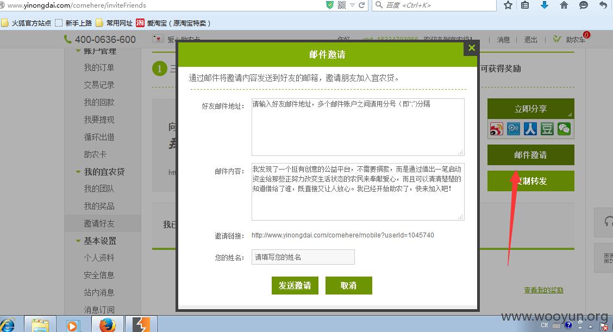The height and width of the screenshot is (332, 613).
Task: Open the bookmarks list icon
Action: (x=525, y=5)
